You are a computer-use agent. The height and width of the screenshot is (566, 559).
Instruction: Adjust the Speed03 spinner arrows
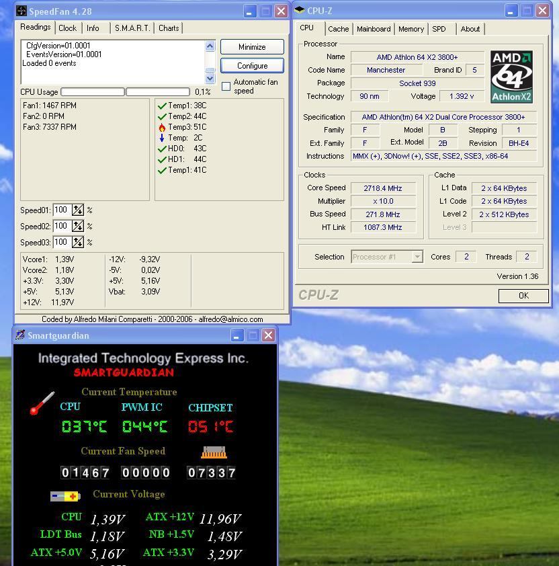[78, 242]
